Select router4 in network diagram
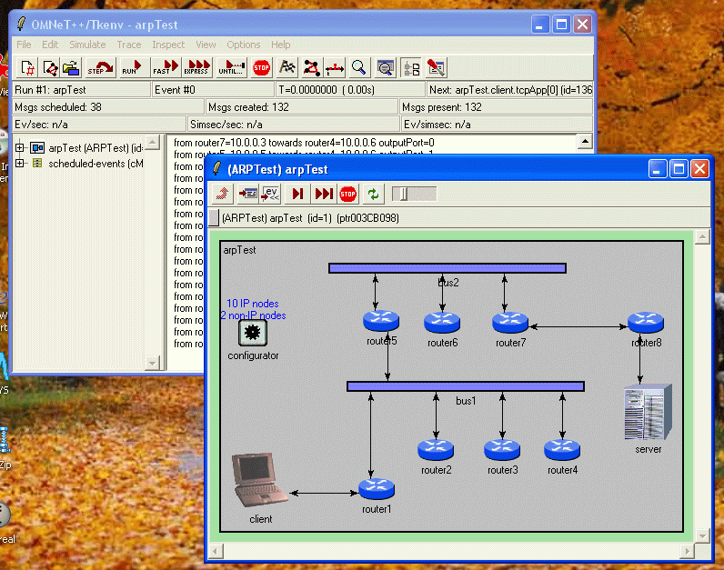The height and width of the screenshot is (570, 724). [x=562, y=449]
